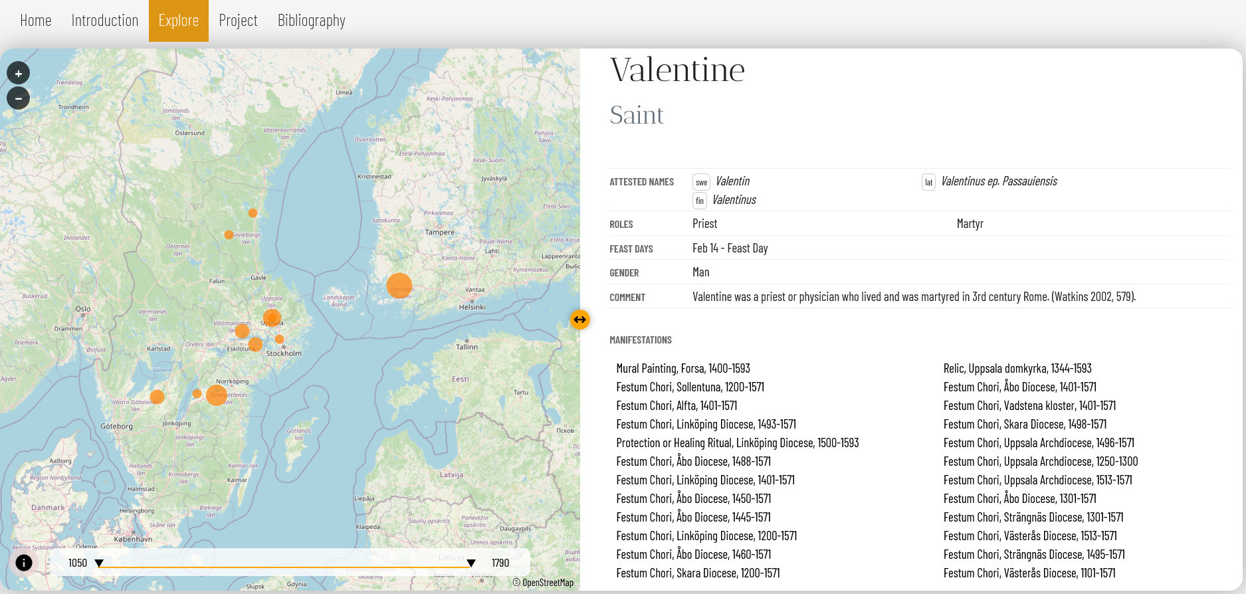Click the Priest role

coord(704,224)
